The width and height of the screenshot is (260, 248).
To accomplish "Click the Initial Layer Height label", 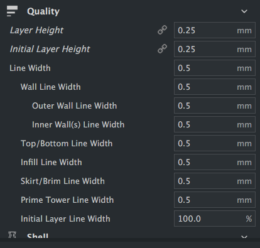I will click(x=50, y=50).
